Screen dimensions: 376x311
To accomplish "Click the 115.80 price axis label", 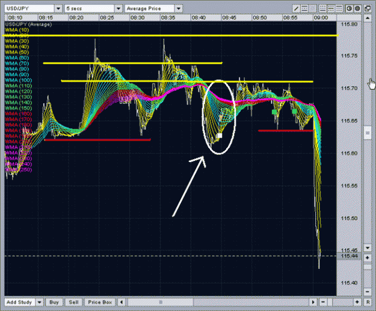I will coord(349,24).
